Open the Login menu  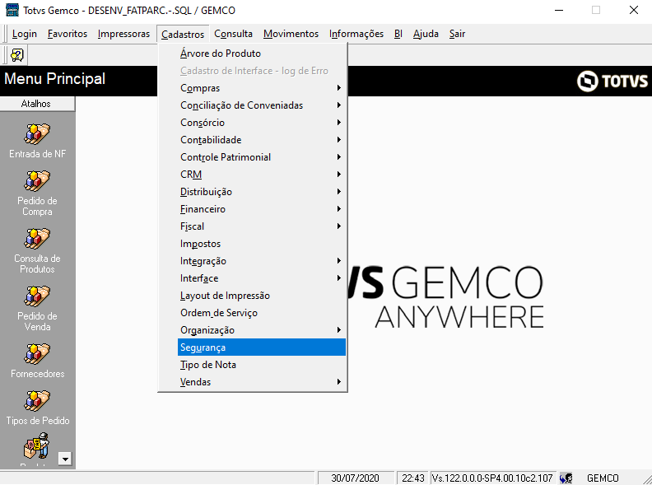coord(25,34)
